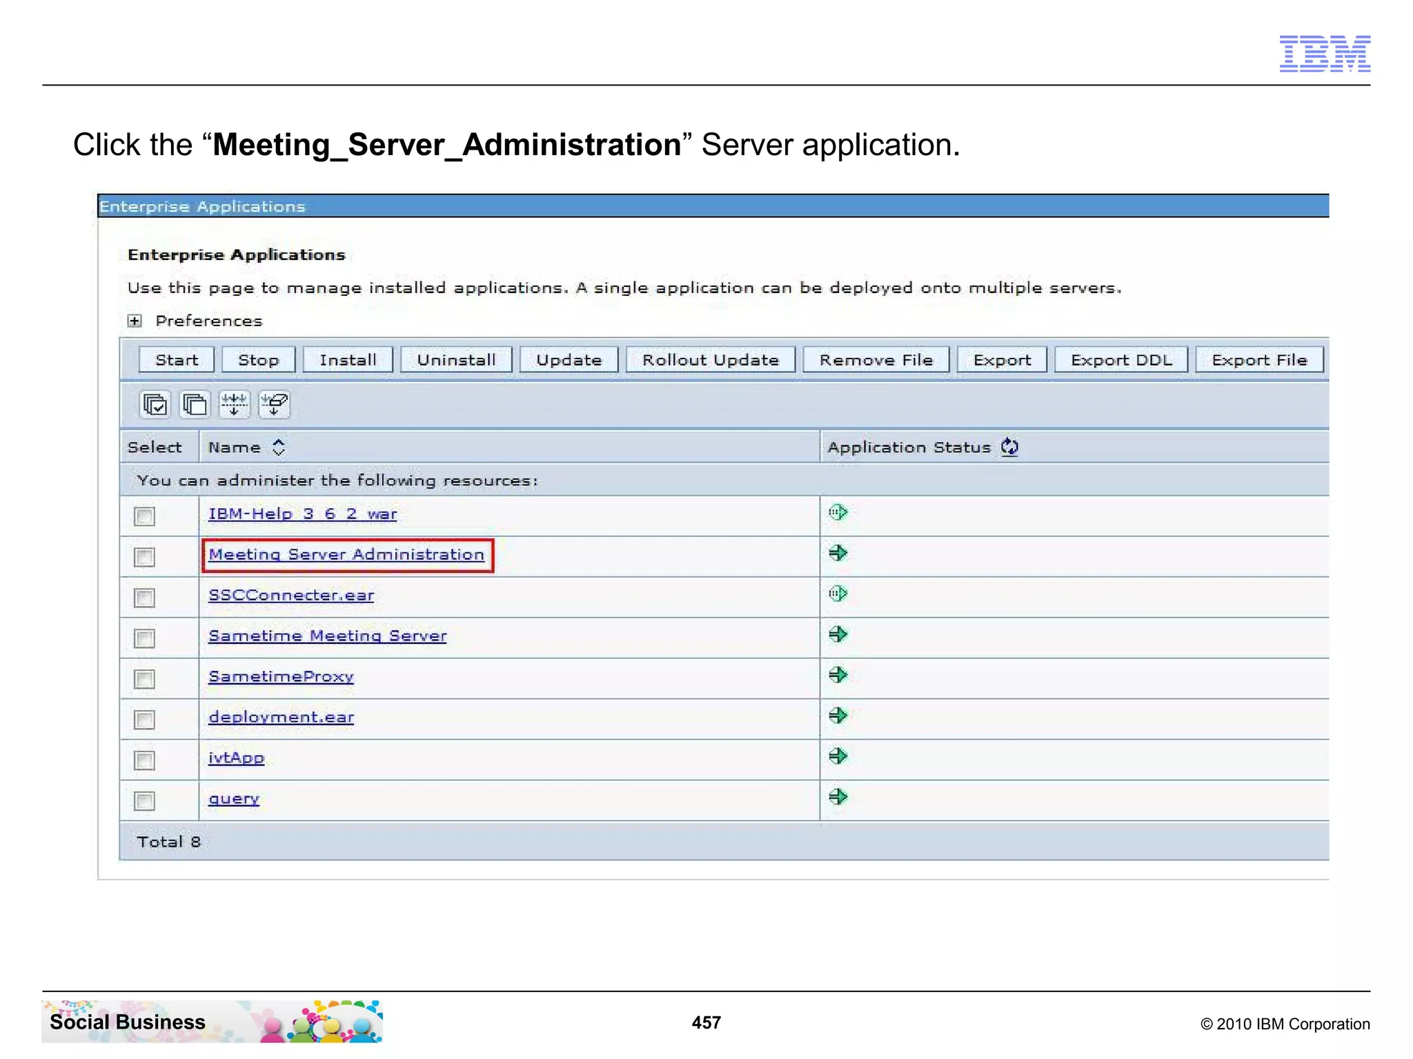Click the bold Enterprise Applications heading
This screenshot has height=1059, width=1413.
[x=237, y=255]
